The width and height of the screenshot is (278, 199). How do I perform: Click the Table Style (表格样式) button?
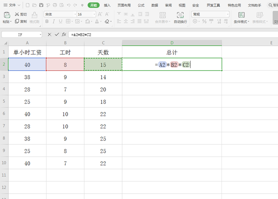coord(260,18)
